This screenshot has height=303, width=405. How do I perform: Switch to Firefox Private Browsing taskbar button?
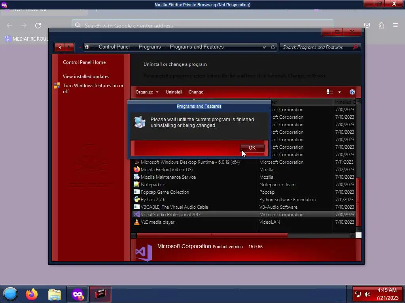pos(78,294)
